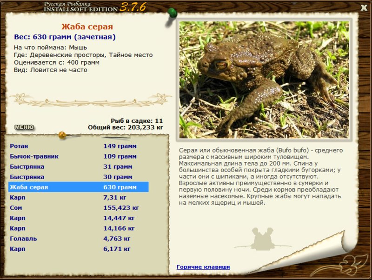Close the fish cage window
Screen dimensions: 372x280
(364, 7)
